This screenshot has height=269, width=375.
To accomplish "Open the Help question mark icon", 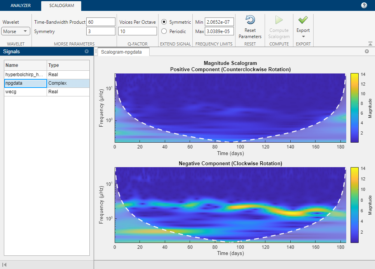I will click(x=364, y=5).
